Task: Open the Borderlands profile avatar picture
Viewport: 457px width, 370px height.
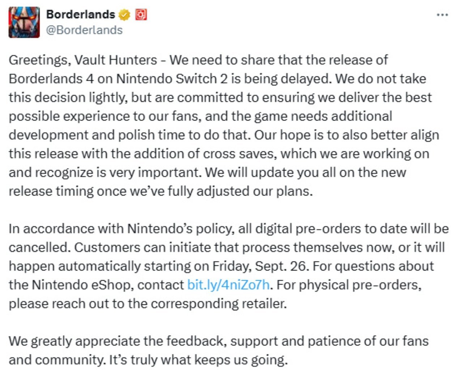Action: 24,22
